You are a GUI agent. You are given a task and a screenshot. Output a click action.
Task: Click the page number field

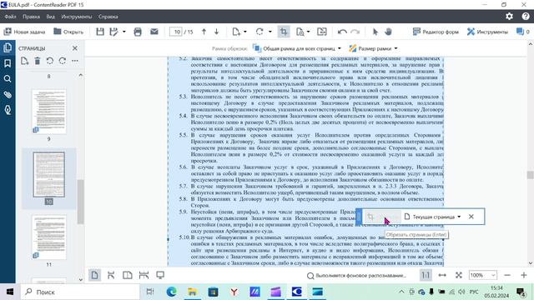click(176, 32)
